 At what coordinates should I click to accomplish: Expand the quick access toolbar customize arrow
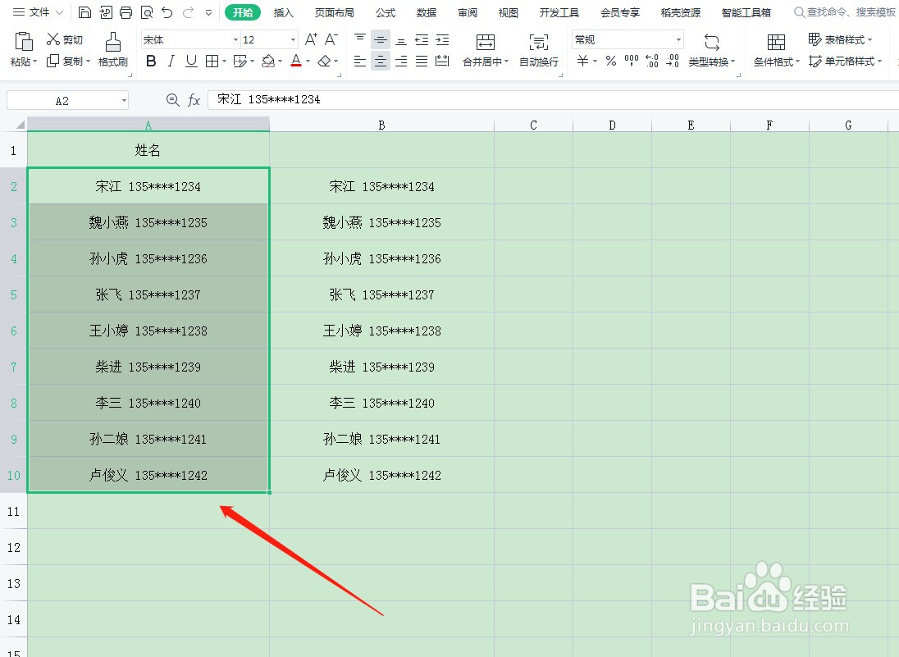coord(208,12)
